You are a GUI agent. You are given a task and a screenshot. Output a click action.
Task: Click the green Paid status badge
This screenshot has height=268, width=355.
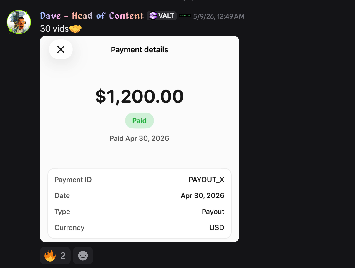[140, 120]
